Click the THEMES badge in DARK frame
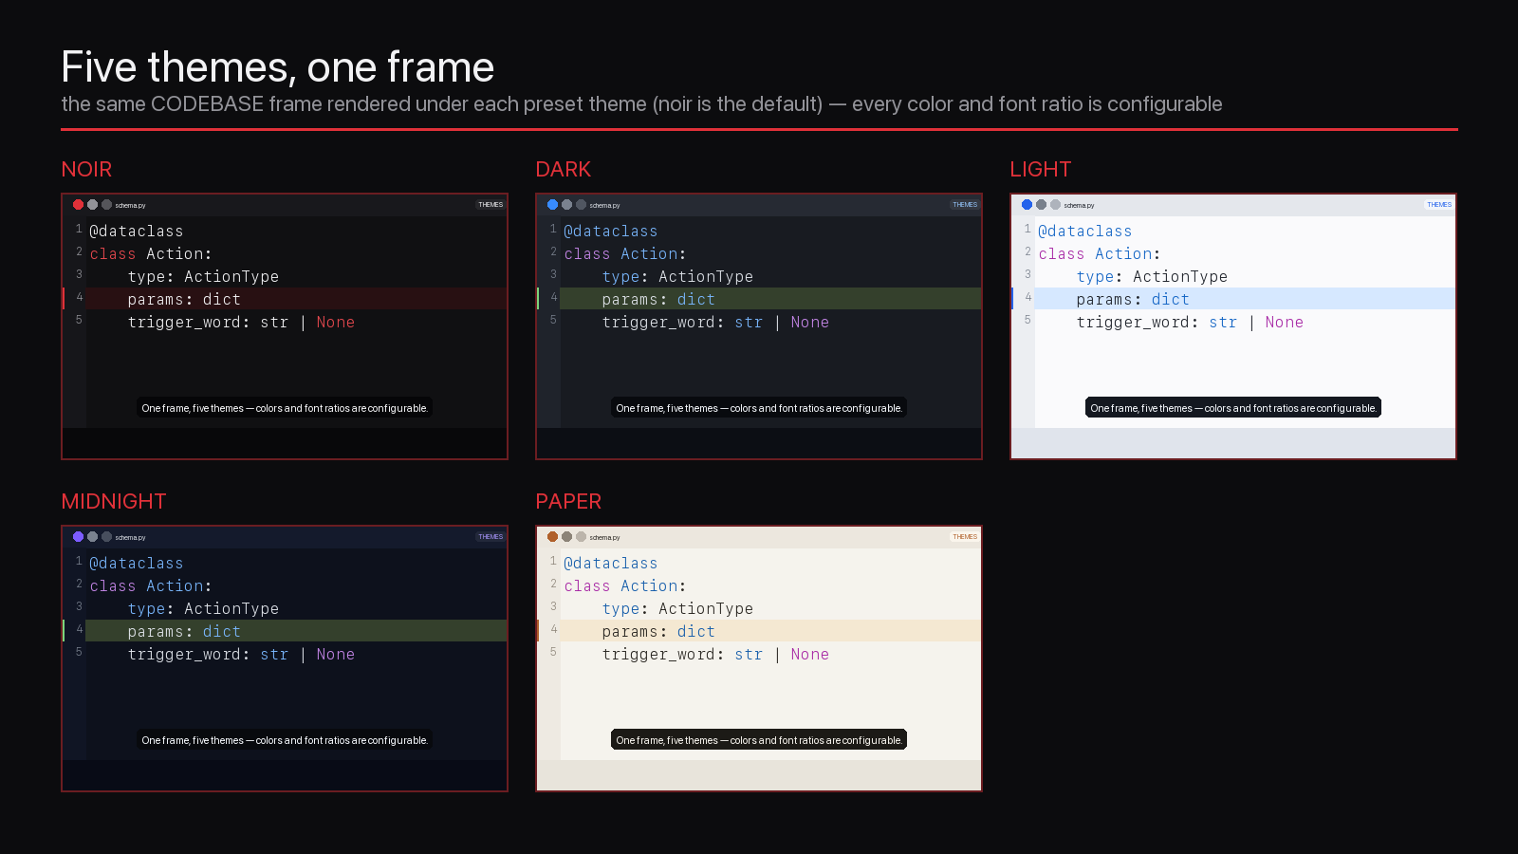The height and width of the screenshot is (854, 1518). click(x=965, y=205)
